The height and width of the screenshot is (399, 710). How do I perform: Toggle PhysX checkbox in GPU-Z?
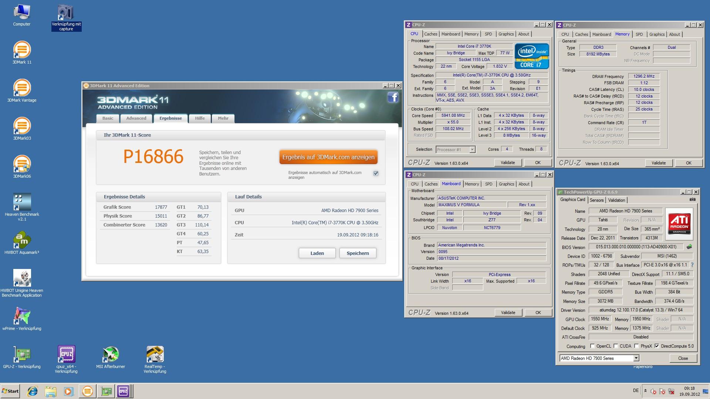(636, 346)
